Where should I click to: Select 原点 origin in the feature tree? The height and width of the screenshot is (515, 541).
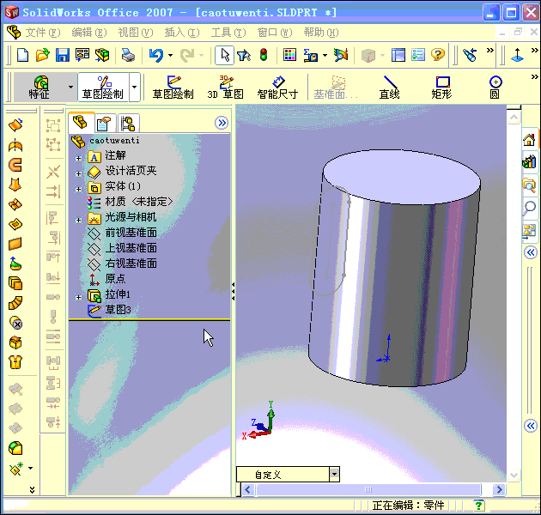[x=115, y=279]
